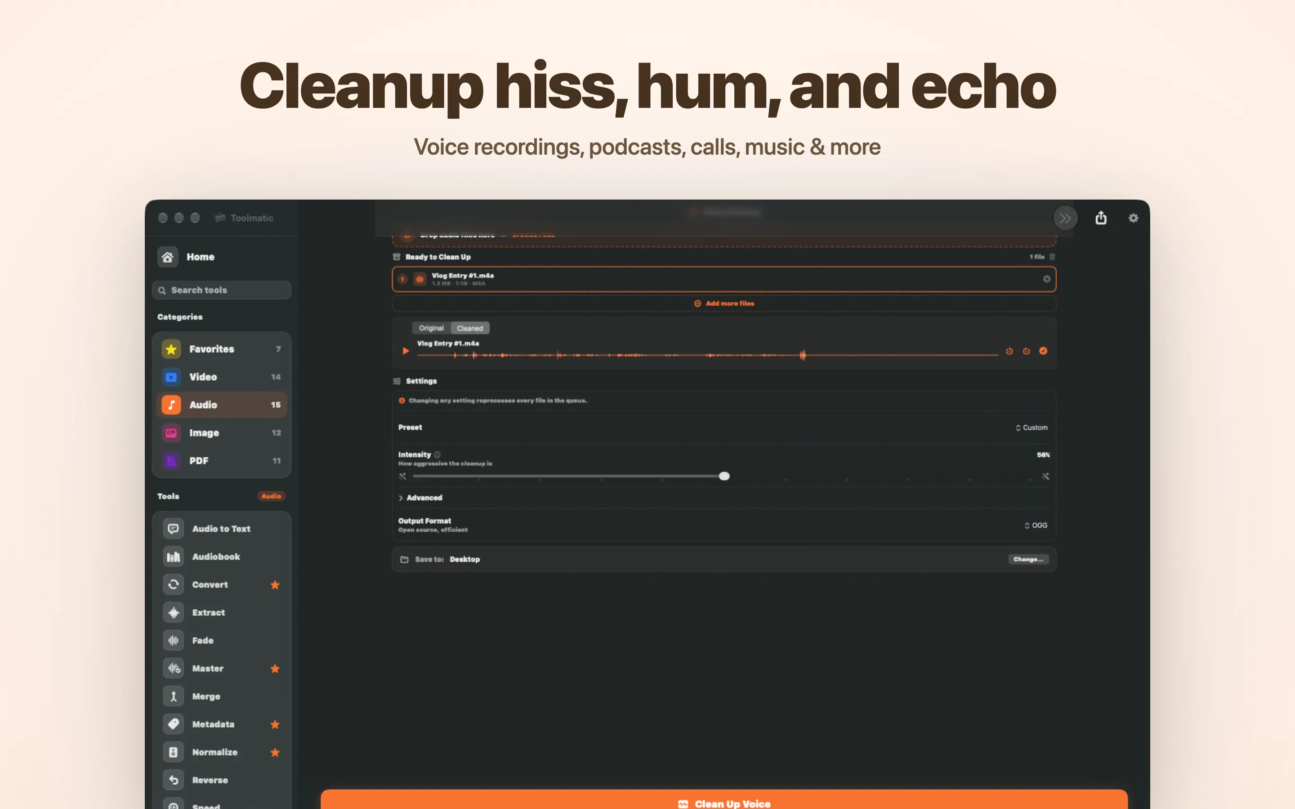This screenshot has height=809, width=1295.
Task: Click the Intensity info icon
Action: coord(437,454)
